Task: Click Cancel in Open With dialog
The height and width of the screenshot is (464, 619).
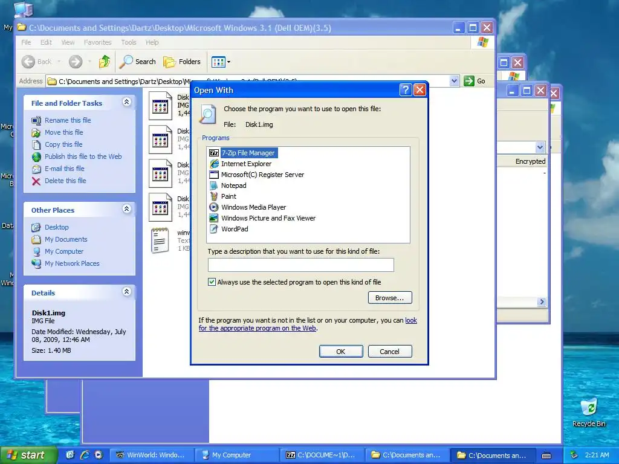Action: pyautogui.click(x=390, y=352)
